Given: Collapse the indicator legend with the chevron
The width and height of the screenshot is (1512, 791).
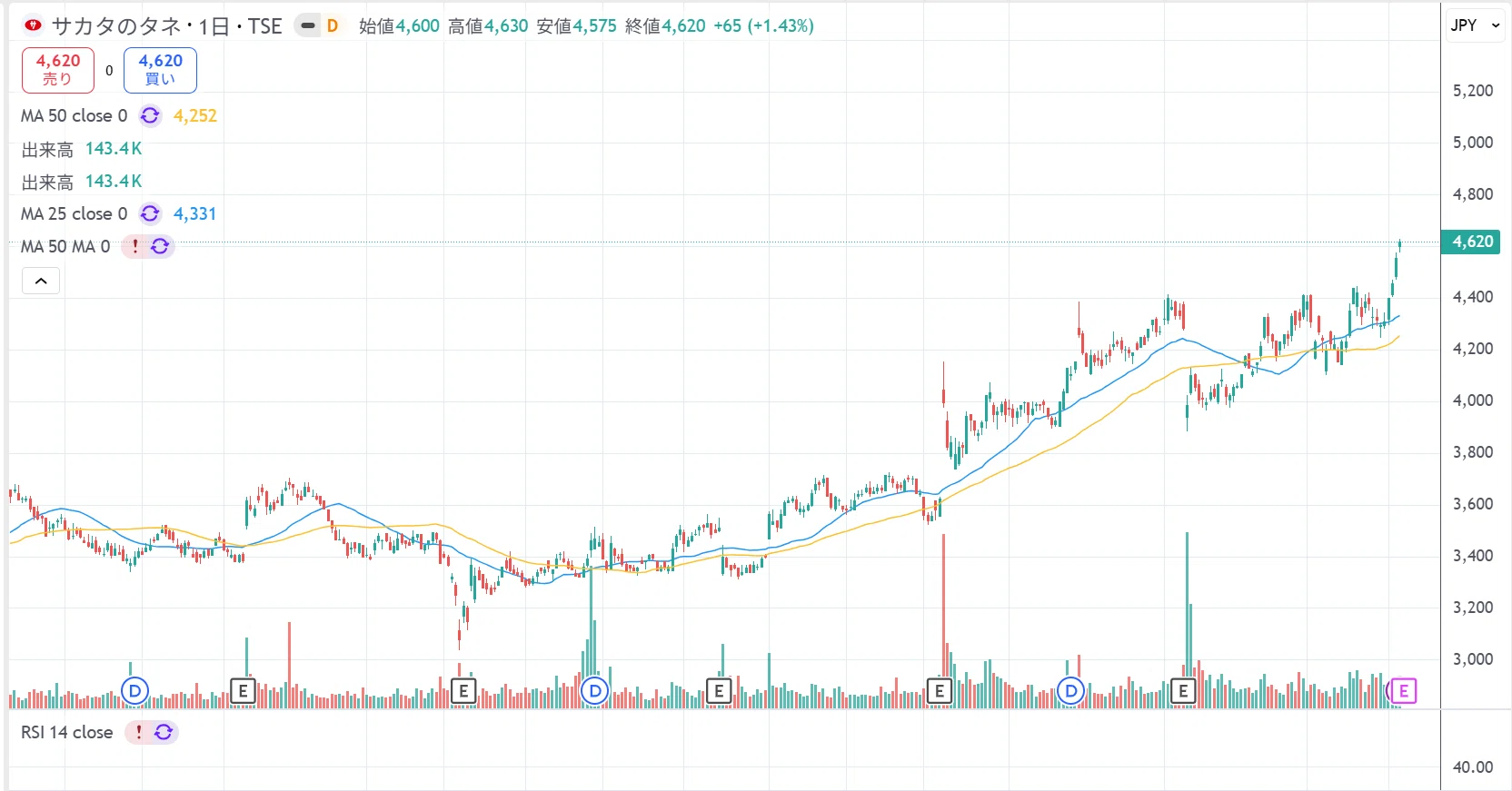Looking at the screenshot, I should [x=41, y=281].
